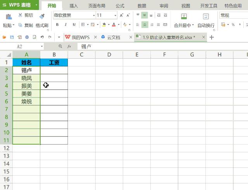Click the Merge and Center icon
This screenshot has height=190, width=248.
click(184, 16)
